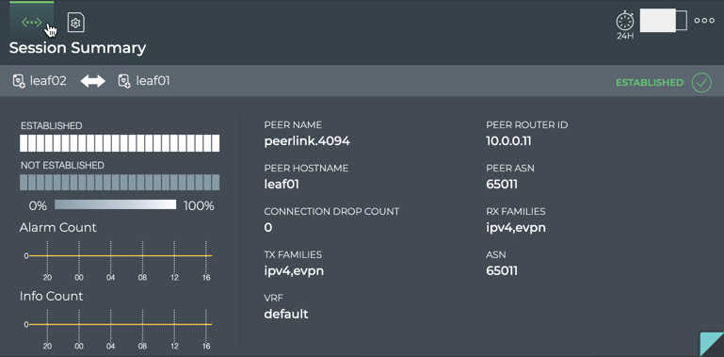Screen dimensions: 724x357
Task: Open the configuration file changes tab
Action: [x=76, y=23]
